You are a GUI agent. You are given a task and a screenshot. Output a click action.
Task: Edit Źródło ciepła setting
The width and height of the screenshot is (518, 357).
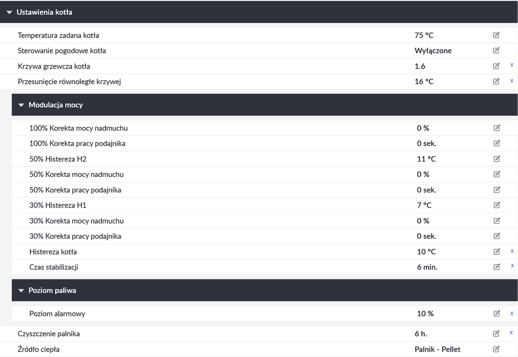(496, 349)
